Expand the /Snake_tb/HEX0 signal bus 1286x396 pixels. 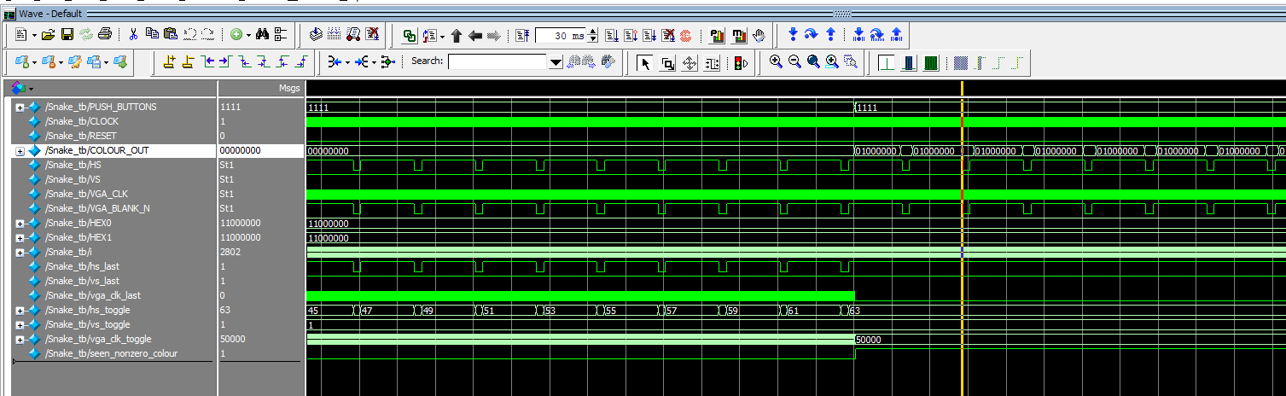[20, 224]
